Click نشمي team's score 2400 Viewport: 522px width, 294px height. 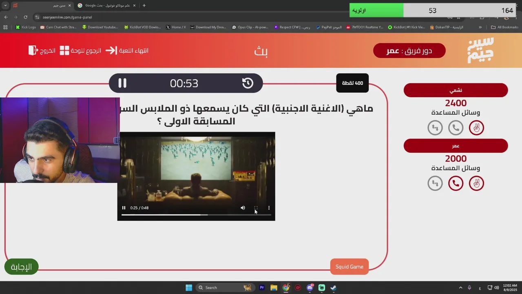(x=456, y=103)
